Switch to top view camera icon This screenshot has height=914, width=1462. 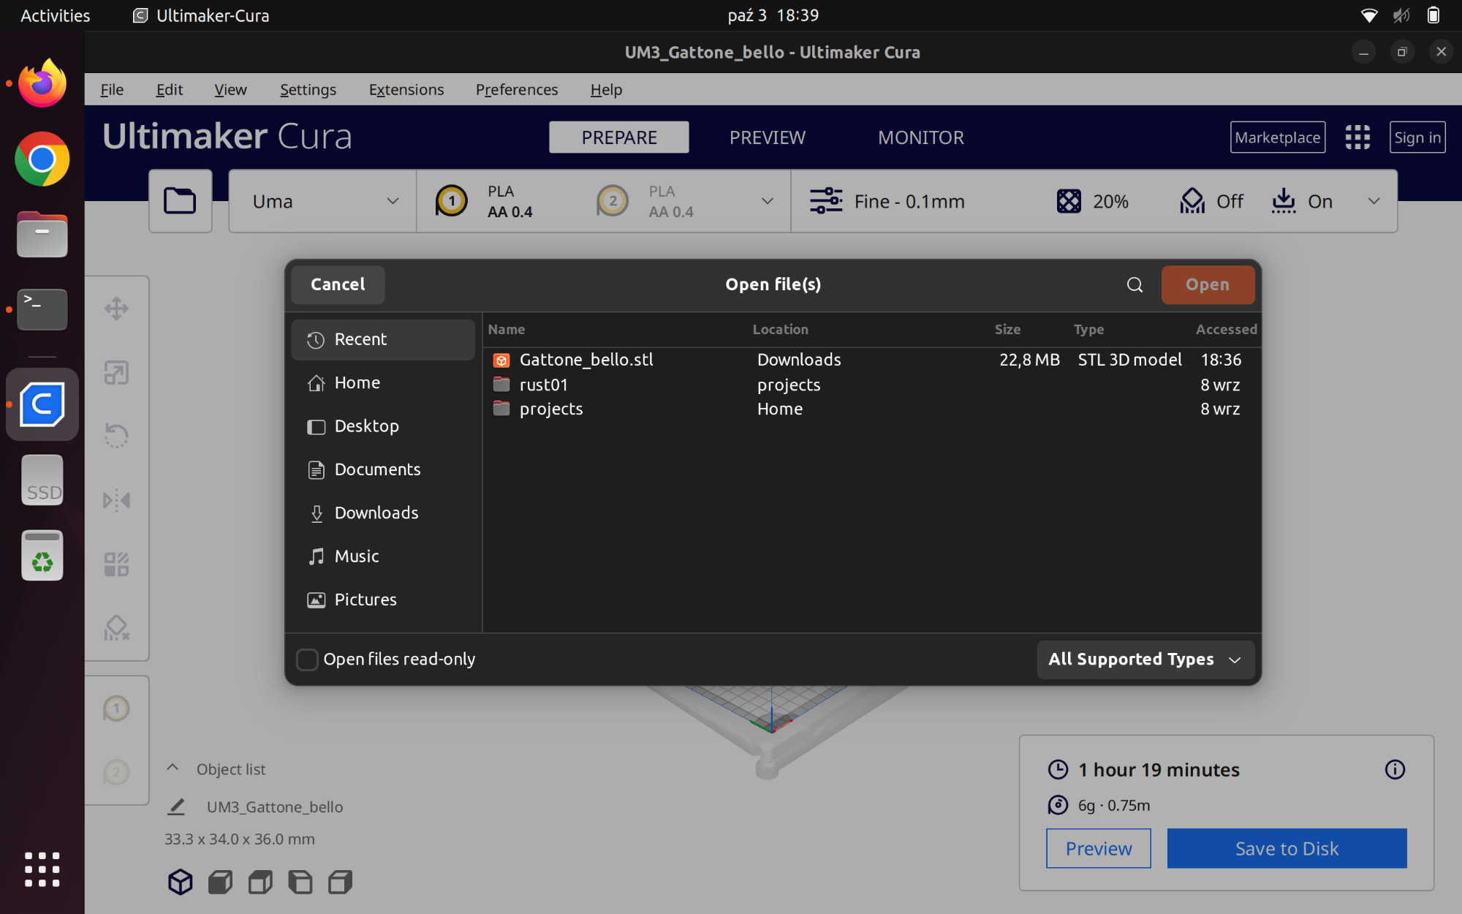click(x=260, y=882)
